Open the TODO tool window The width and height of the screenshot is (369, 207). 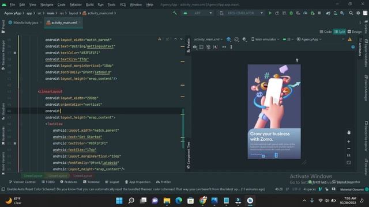[x=48, y=182]
